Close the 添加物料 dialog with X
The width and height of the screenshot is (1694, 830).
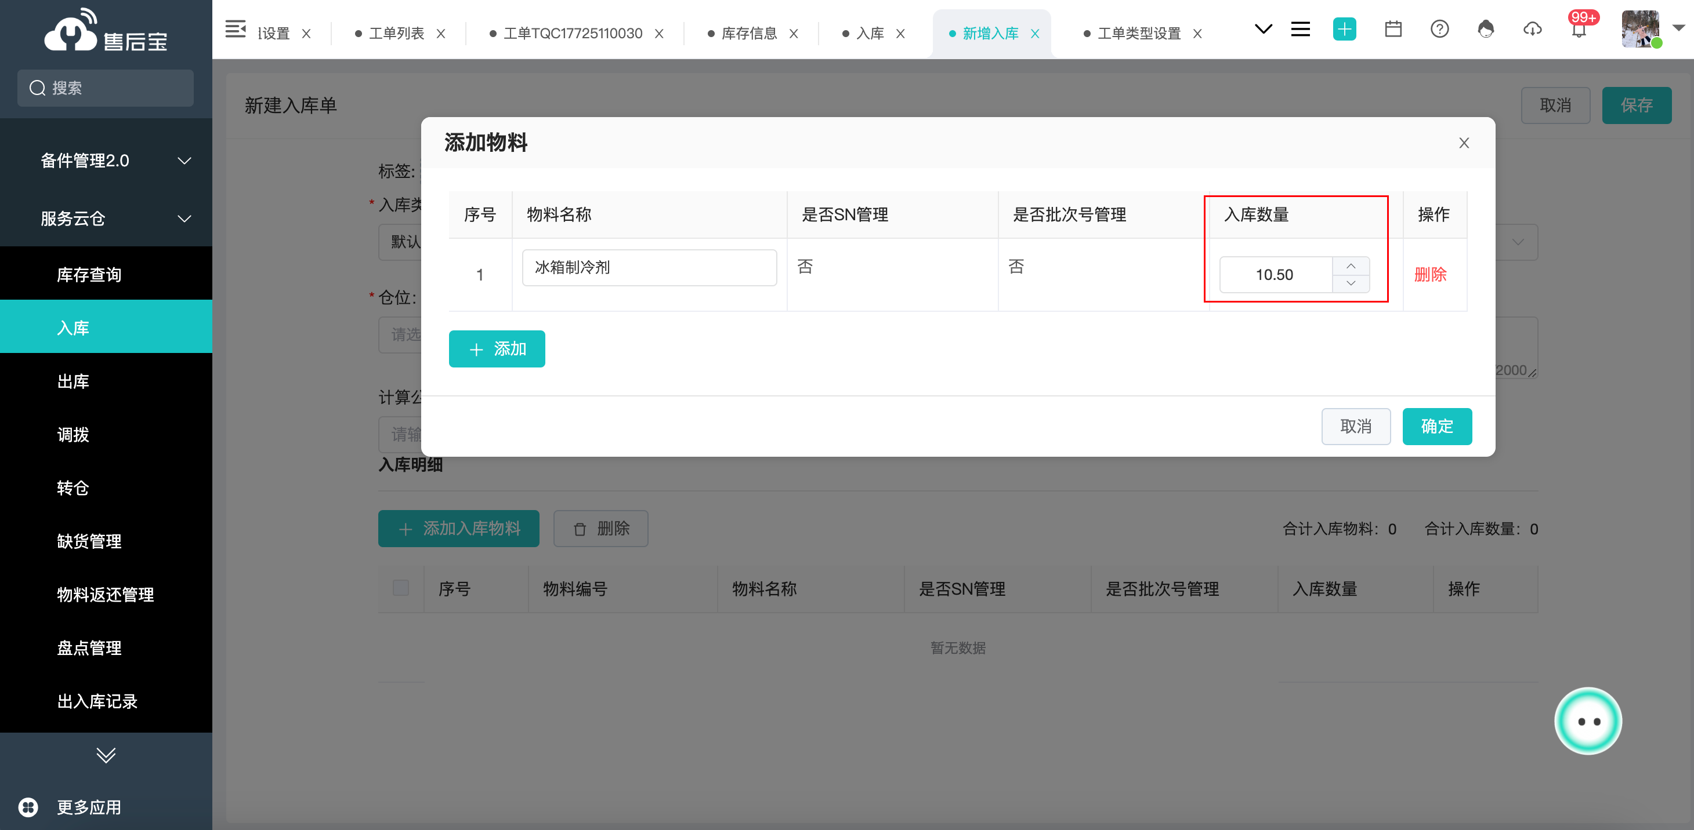[x=1463, y=143]
